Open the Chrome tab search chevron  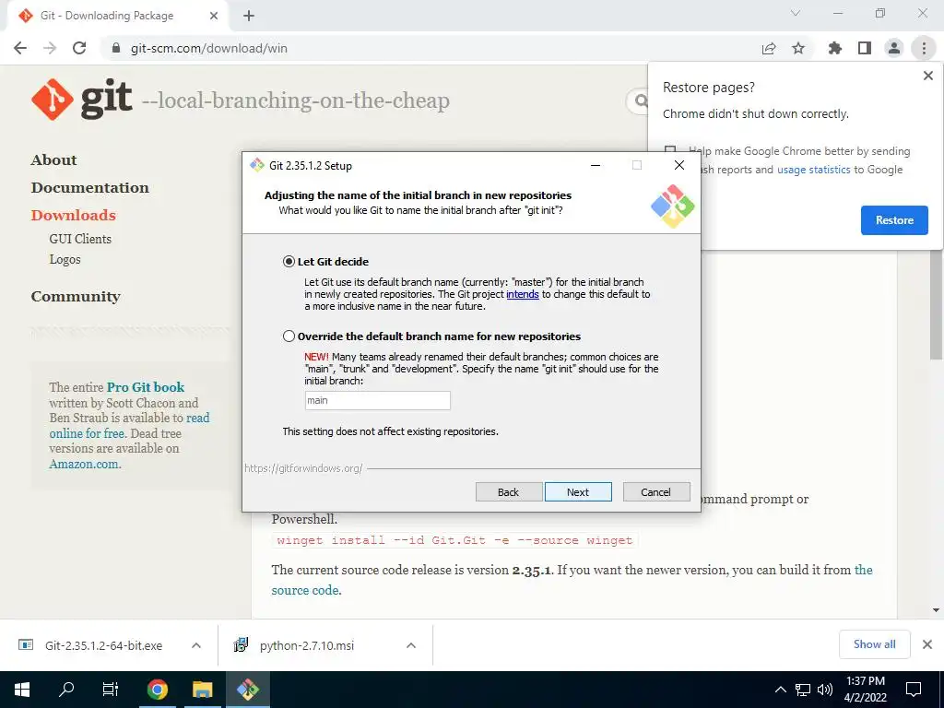click(796, 13)
